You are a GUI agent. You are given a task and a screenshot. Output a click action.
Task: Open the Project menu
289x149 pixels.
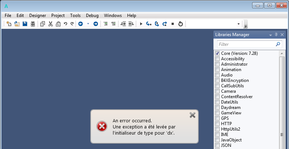pyautogui.click(x=58, y=16)
